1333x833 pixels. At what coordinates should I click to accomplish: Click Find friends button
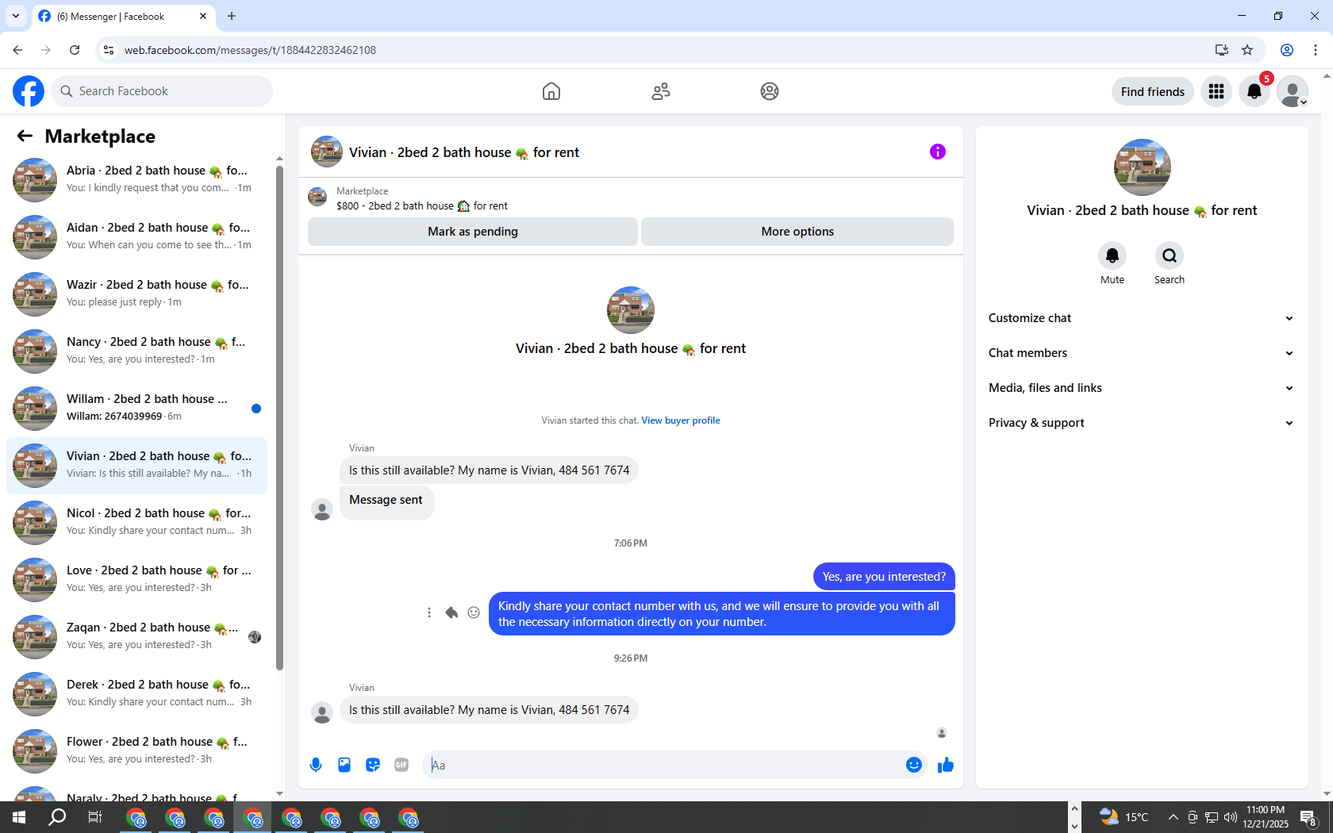pyautogui.click(x=1152, y=91)
